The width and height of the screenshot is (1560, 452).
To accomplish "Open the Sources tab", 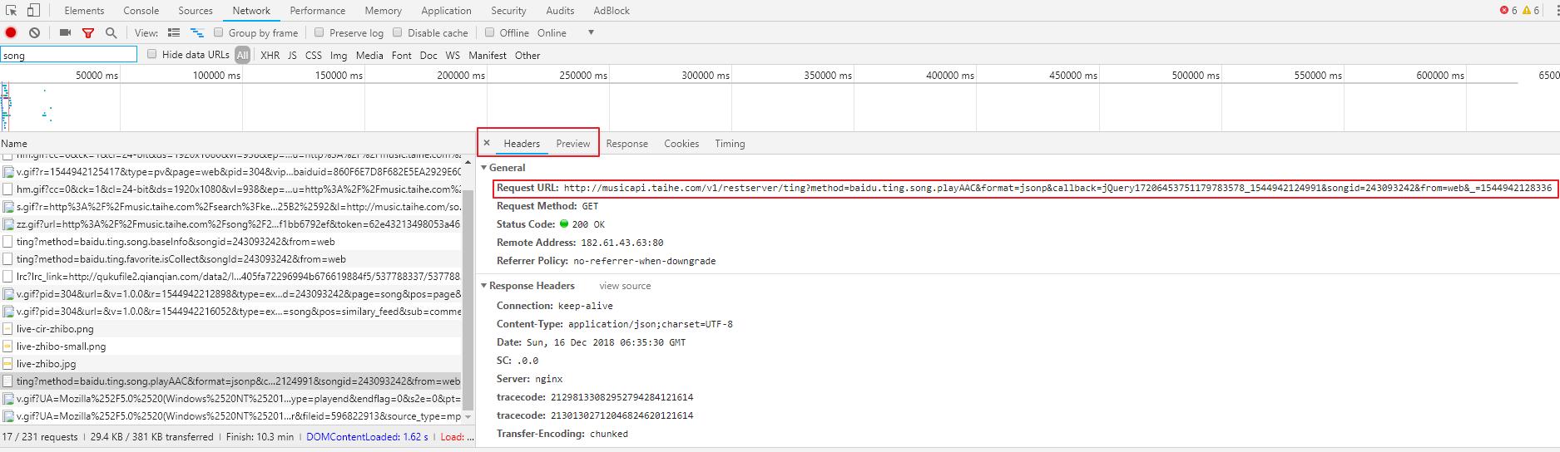I will 196,11.
